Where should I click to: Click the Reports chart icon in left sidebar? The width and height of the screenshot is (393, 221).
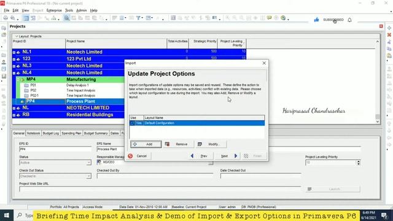4,76
